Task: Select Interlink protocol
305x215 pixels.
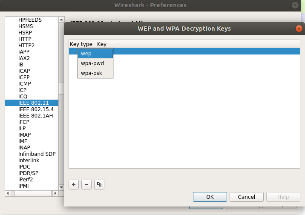Action: click(x=29, y=161)
